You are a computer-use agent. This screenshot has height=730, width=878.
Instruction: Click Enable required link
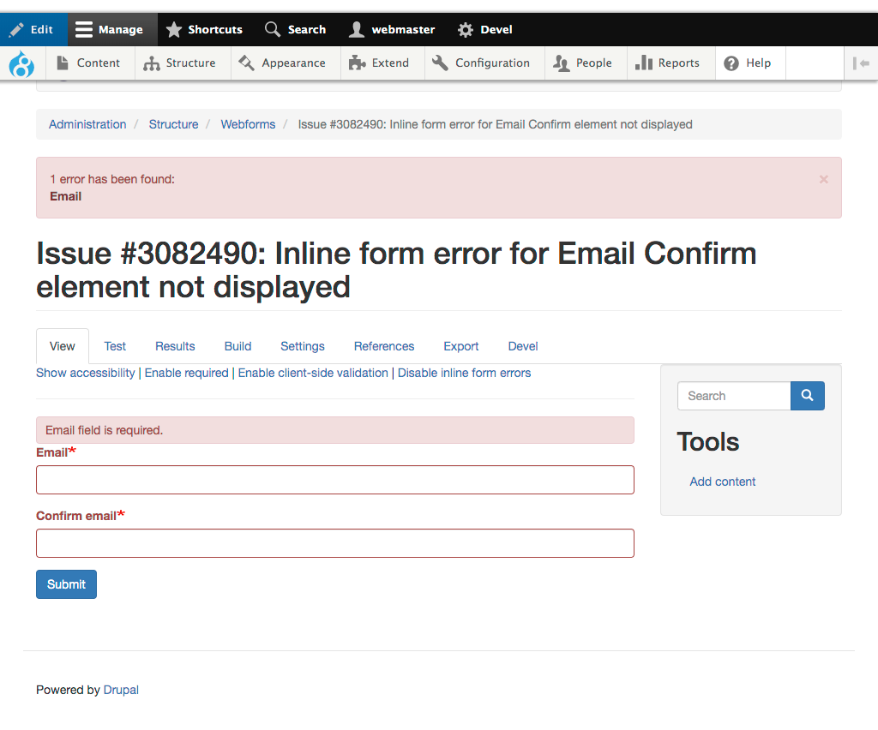click(x=186, y=373)
